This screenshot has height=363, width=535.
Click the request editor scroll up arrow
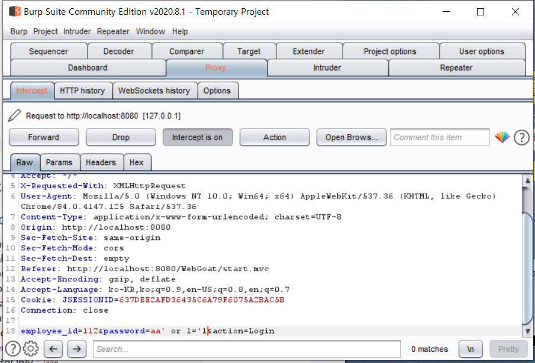click(x=527, y=181)
